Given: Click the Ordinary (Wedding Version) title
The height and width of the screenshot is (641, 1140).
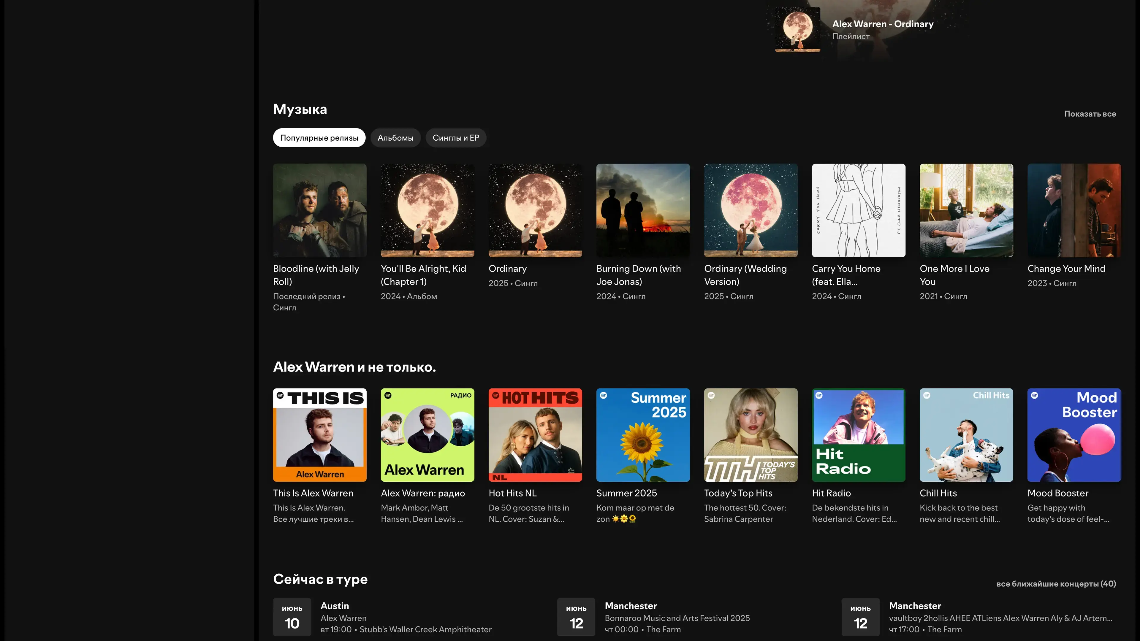Looking at the screenshot, I should pyautogui.click(x=745, y=275).
